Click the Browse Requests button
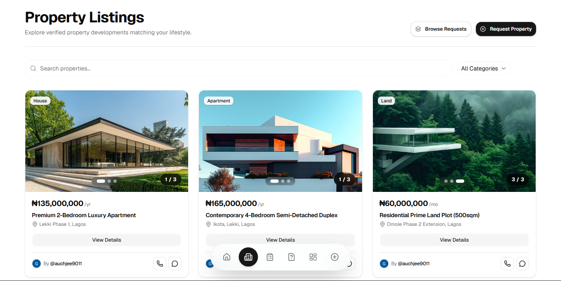This screenshot has height=281, width=561. [441, 29]
